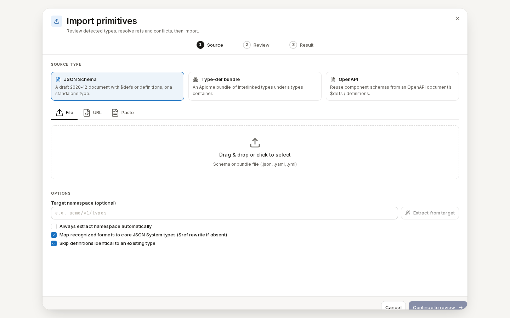Click the 'Schema or bundle file' hint text
Screen dimensions: 510x318
pyautogui.click(x=255, y=164)
